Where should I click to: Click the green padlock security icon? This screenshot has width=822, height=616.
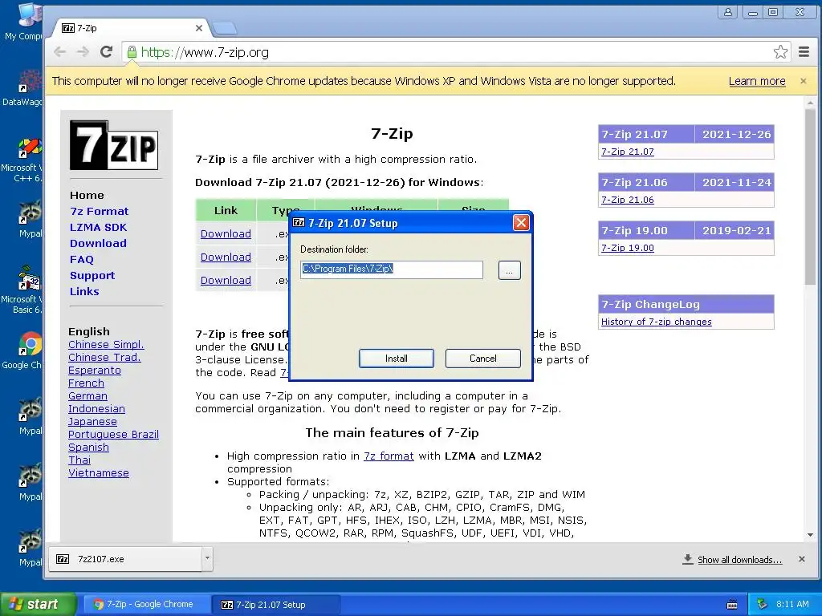pyautogui.click(x=132, y=52)
